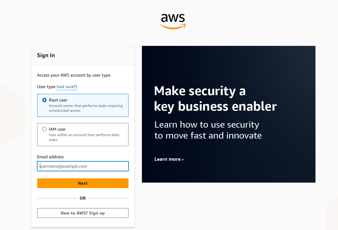Click "Access your AWS account by user type" text
The image size is (338, 230).
click(x=74, y=75)
